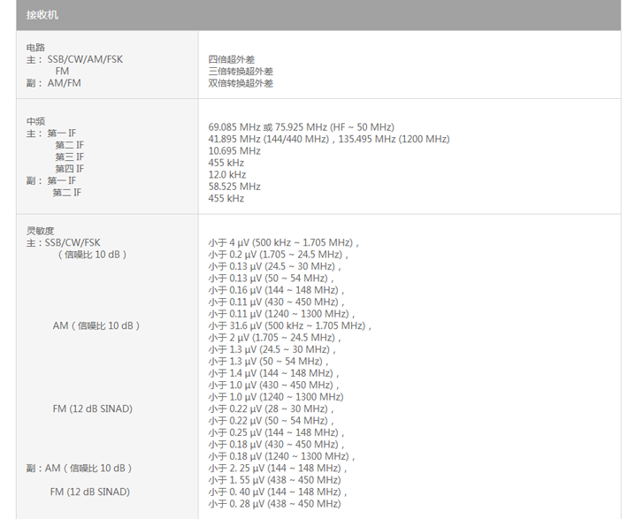
Task: Select 69.085 MHz 或 75.925 MHz line
Action: (x=302, y=127)
